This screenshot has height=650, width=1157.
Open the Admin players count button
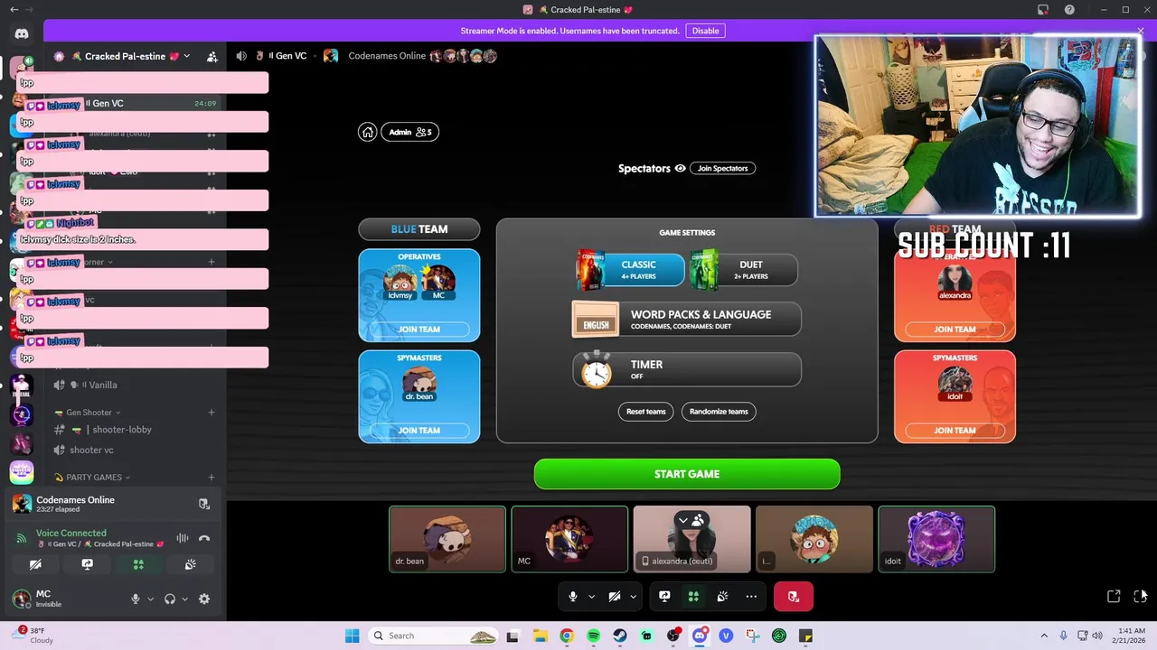(x=409, y=132)
